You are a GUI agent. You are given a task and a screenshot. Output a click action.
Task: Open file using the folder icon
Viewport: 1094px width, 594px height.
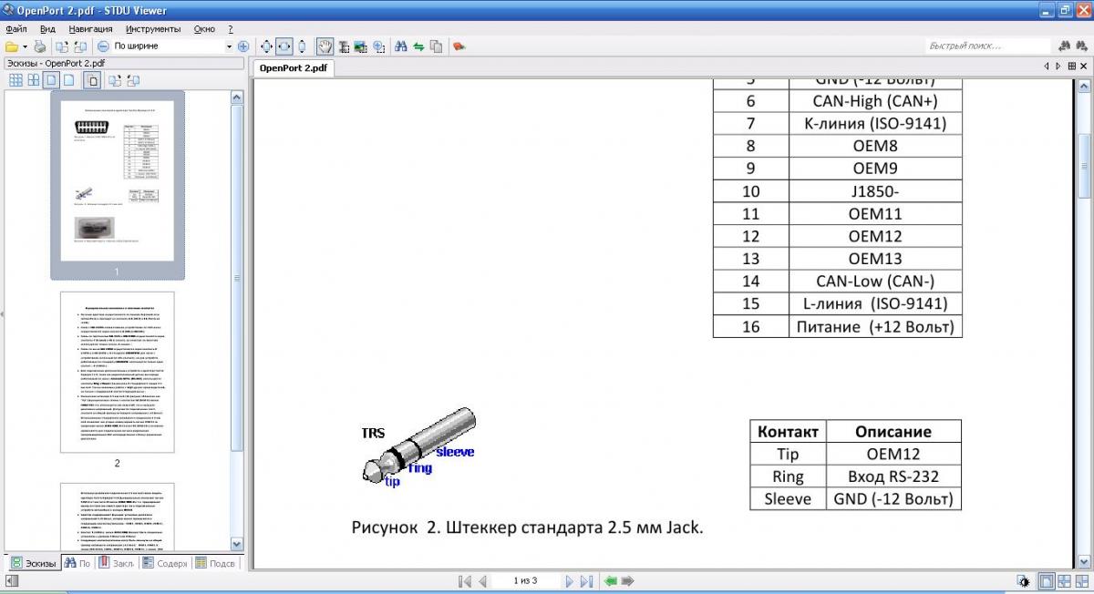coord(12,46)
